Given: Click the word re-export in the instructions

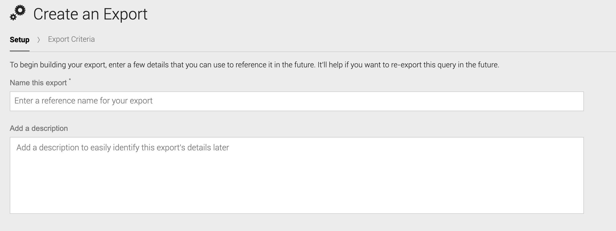Looking at the screenshot, I should tap(406, 65).
